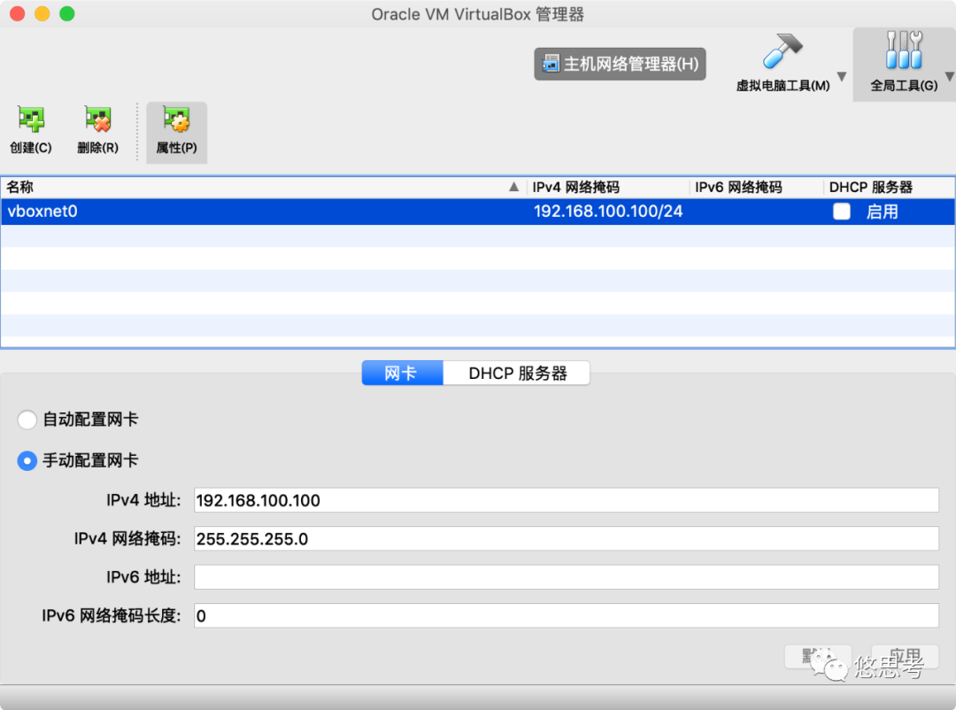The image size is (956, 710).
Task: Click the Apply (应用) button
Action: pos(905,656)
